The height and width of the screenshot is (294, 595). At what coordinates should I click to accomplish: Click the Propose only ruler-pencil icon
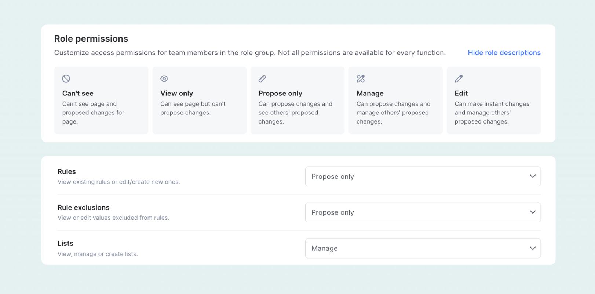tap(262, 79)
